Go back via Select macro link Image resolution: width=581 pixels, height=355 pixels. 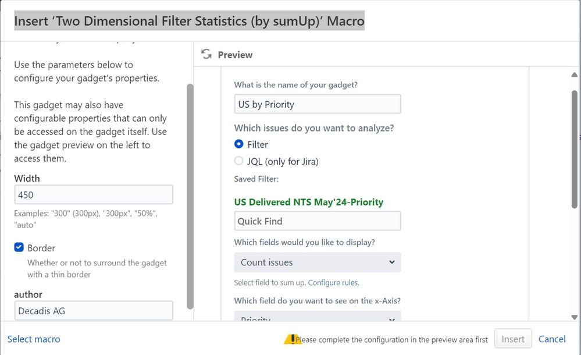[x=34, y=339]
